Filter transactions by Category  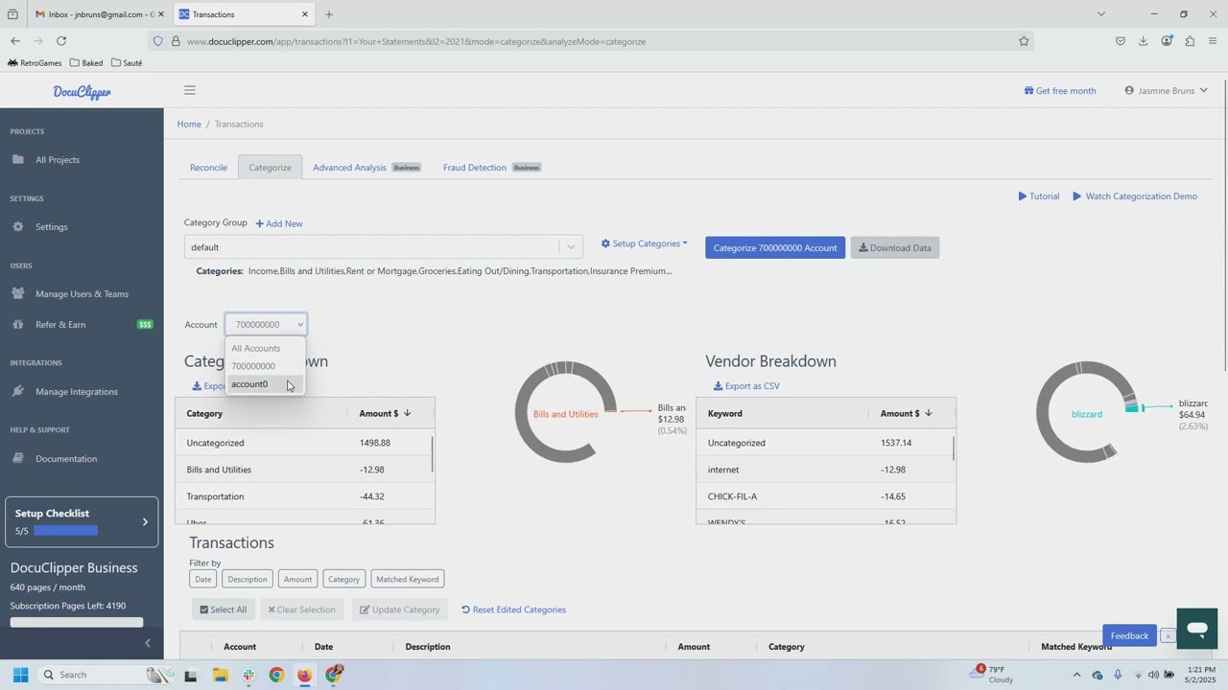[343, 579]
